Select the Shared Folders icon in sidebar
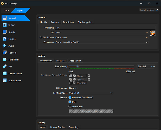Image resolution: width=161 pixels, height=130 pixels. (x=5, y=74)
